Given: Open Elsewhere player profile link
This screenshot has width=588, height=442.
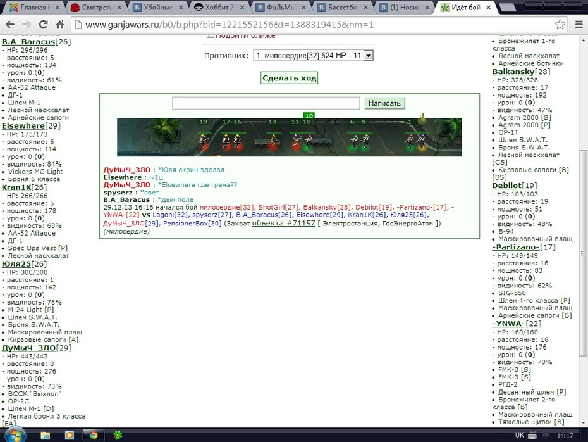Looking at the screenshot, I should pyautogui.click(x=23, y=126).
